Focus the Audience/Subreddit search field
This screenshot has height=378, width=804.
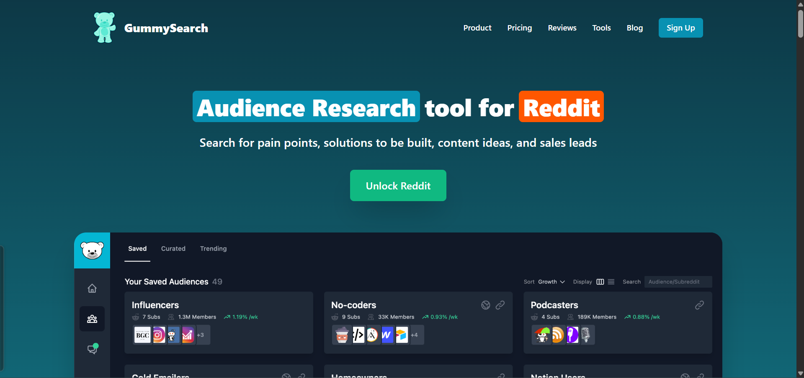(x=678, y=282)
